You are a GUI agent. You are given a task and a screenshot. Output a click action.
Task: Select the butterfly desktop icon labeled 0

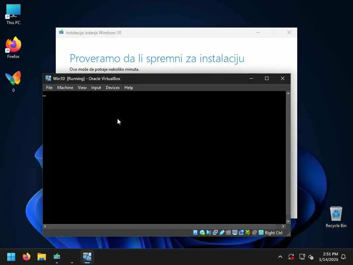point(13,81)
